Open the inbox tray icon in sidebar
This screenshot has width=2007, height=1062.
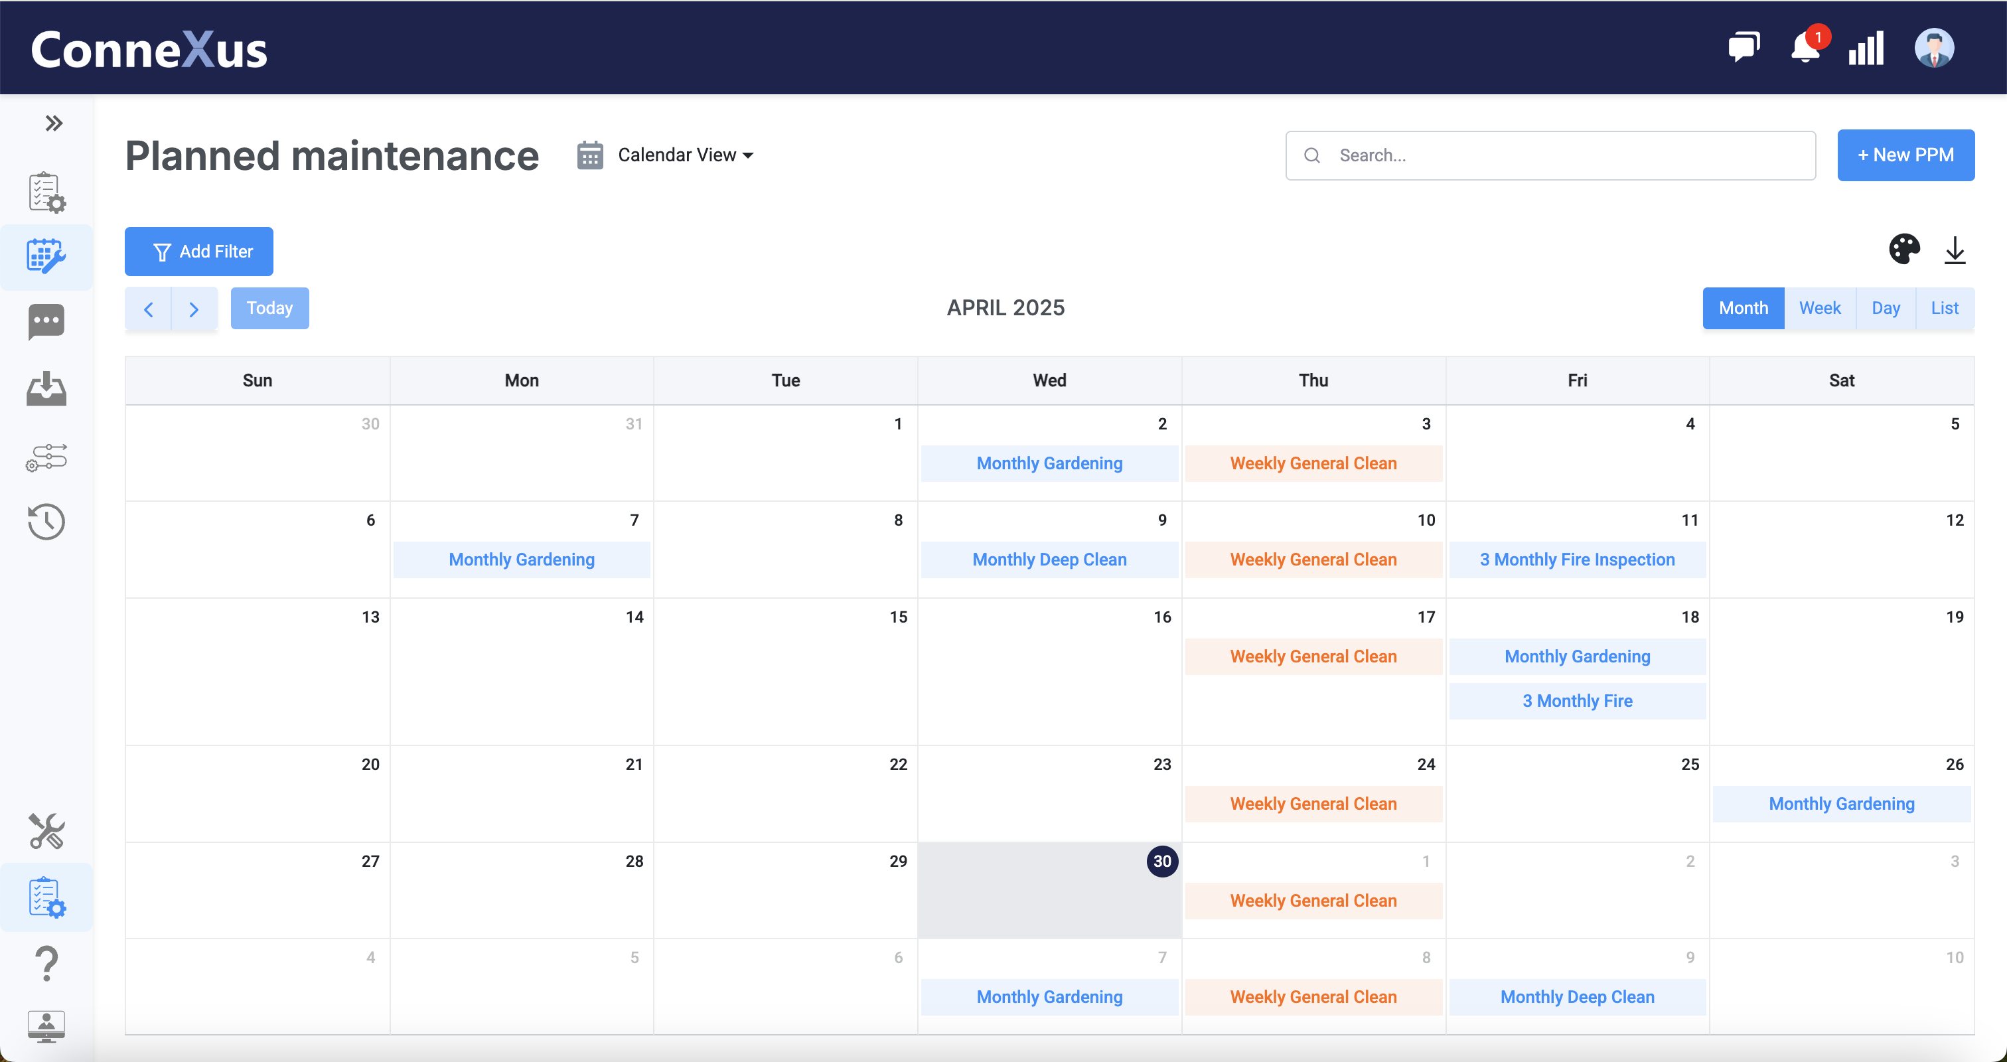pyautogui.click(x=46, y=389)
